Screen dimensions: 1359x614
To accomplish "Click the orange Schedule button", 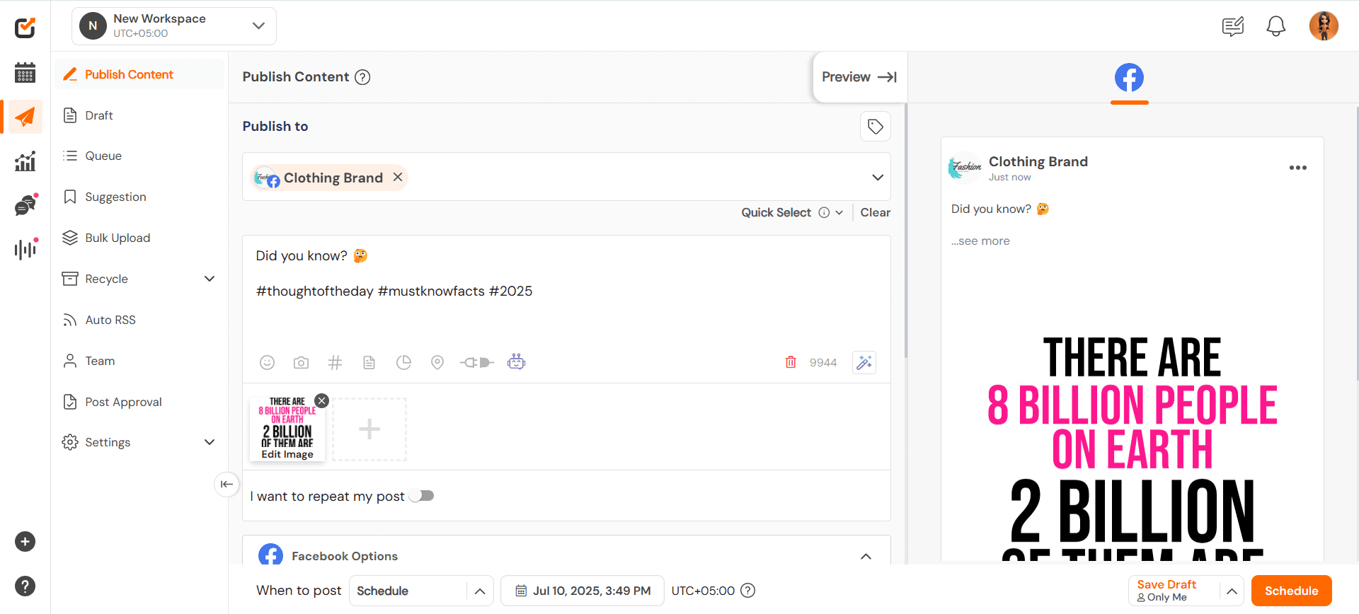I will [x=1291, y=591].
